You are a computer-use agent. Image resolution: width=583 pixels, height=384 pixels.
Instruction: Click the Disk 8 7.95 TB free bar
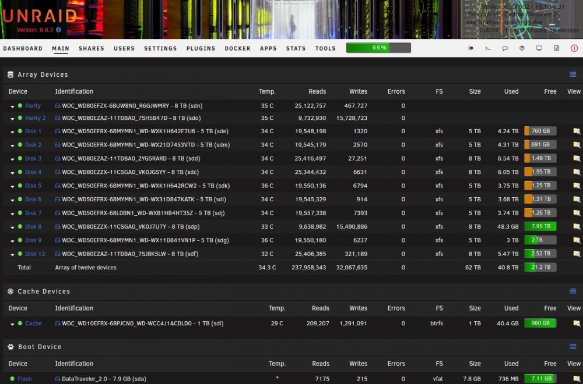click(540, 226)
